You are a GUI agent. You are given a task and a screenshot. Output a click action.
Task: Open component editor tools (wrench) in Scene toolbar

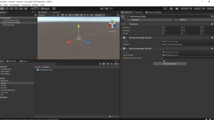tap(88, 15)
